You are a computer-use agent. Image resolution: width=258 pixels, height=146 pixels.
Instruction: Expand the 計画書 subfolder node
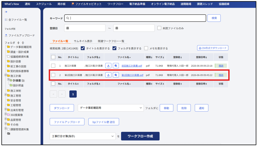tap(8, 80)
